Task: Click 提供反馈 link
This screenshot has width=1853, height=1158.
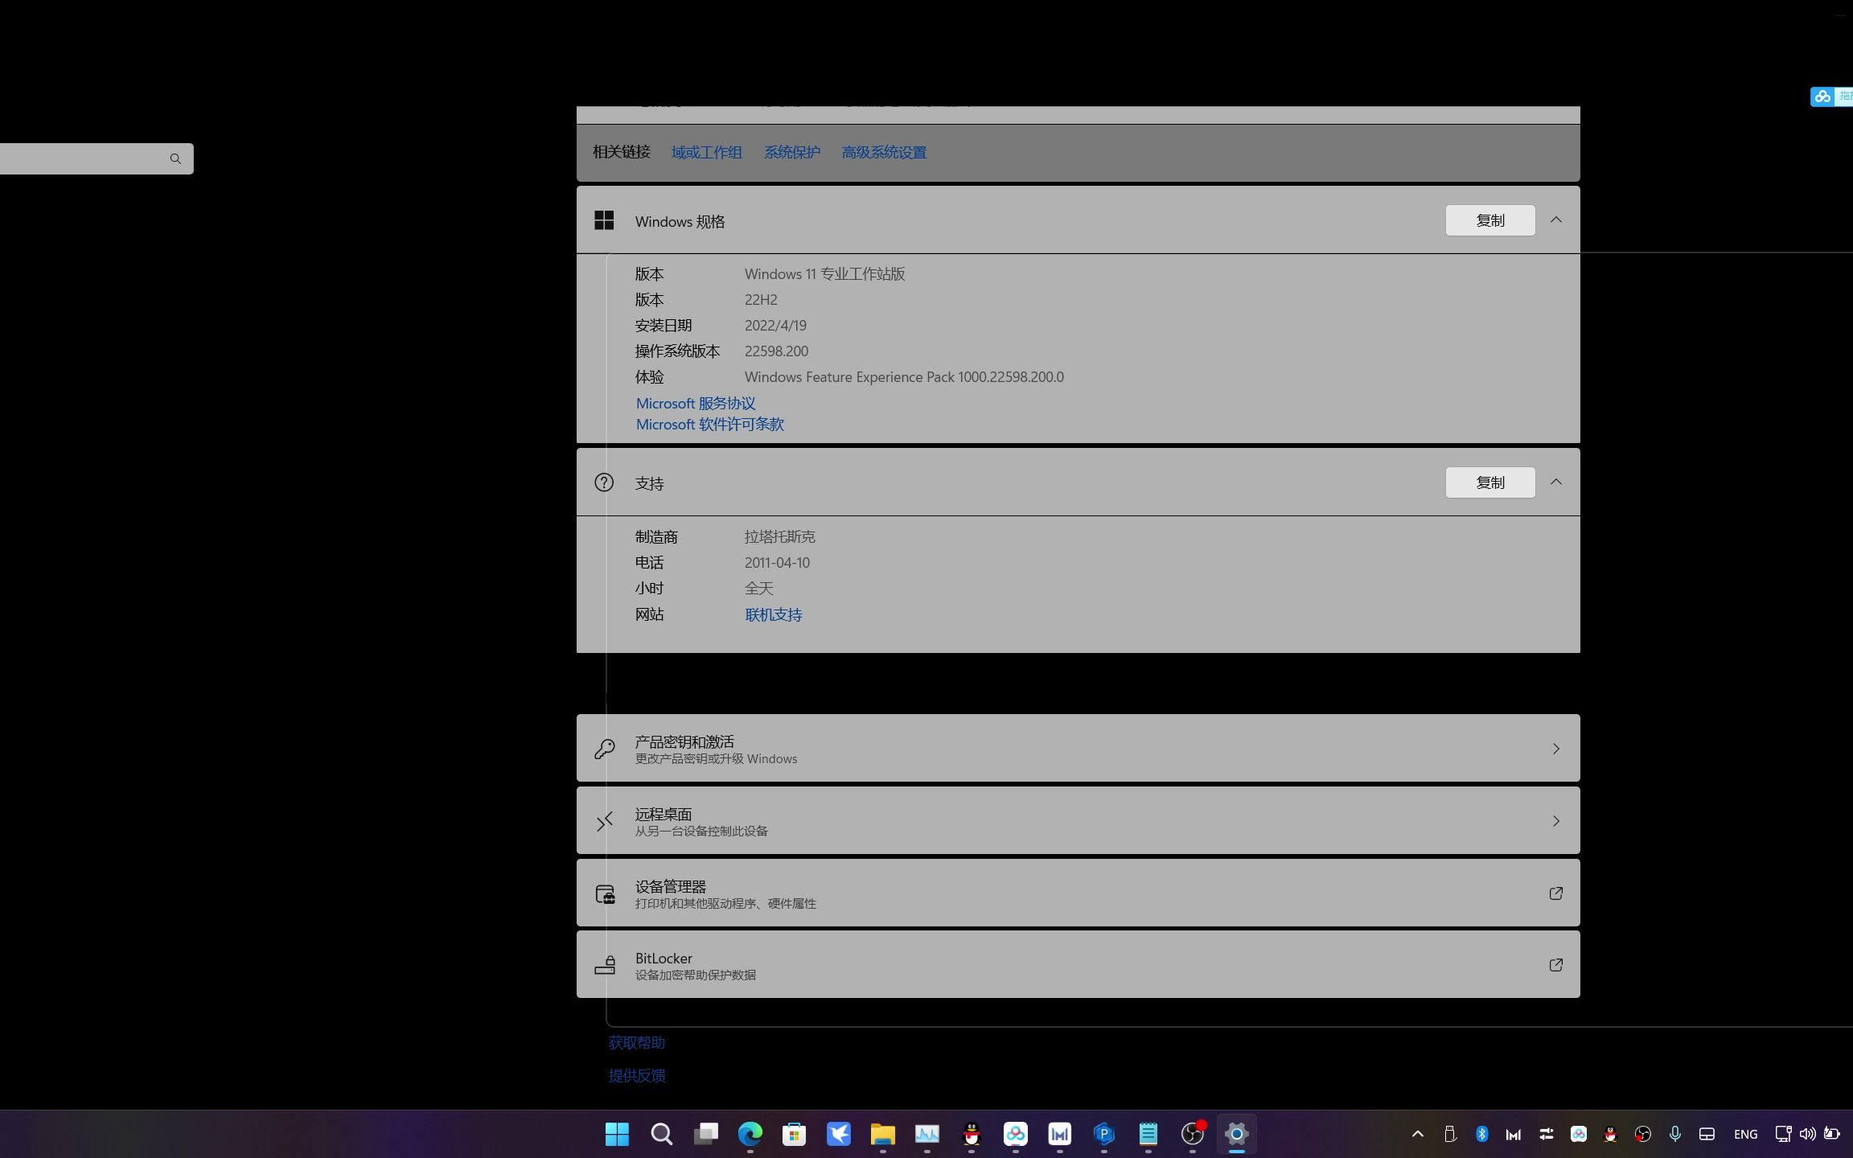Action: point(637,1075)
